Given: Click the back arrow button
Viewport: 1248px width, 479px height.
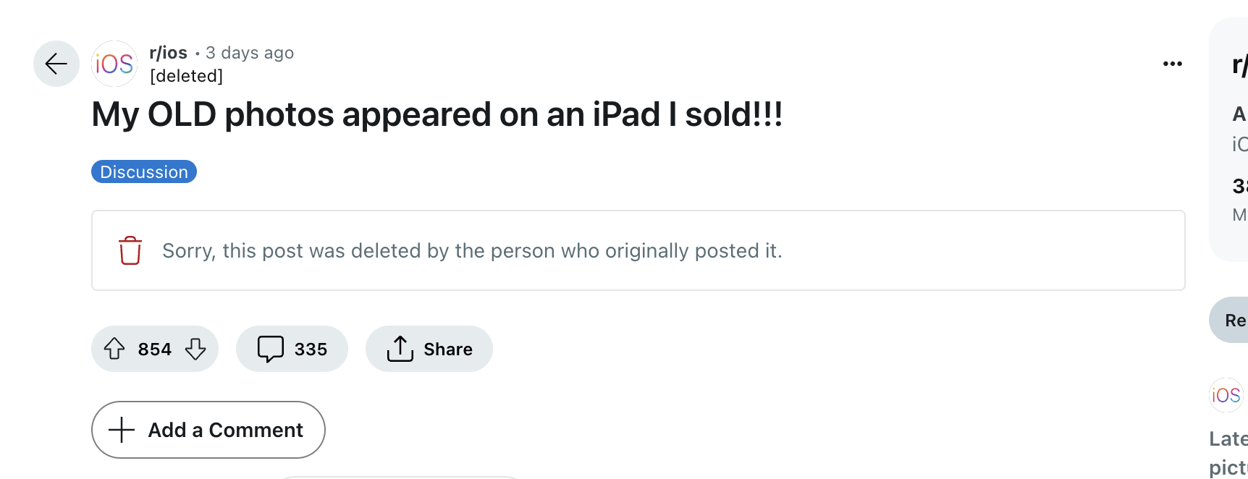Looking at the screenshot, I should tap(56, 64).
